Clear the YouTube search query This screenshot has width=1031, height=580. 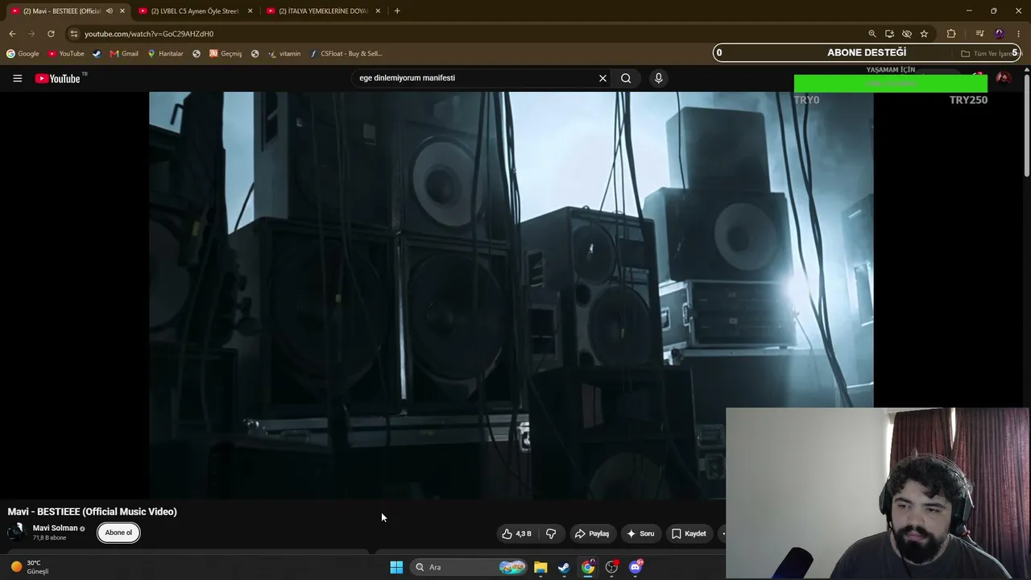pyautogui.click(x=602, y=78)
